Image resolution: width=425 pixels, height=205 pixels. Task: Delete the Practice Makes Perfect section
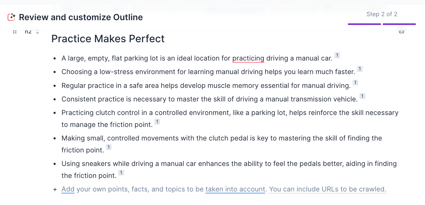(x=401, y=32)
